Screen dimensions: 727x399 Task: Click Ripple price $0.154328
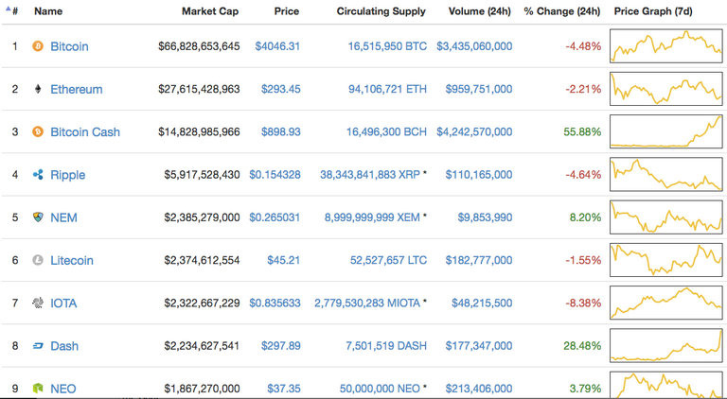tap(275, 175)
